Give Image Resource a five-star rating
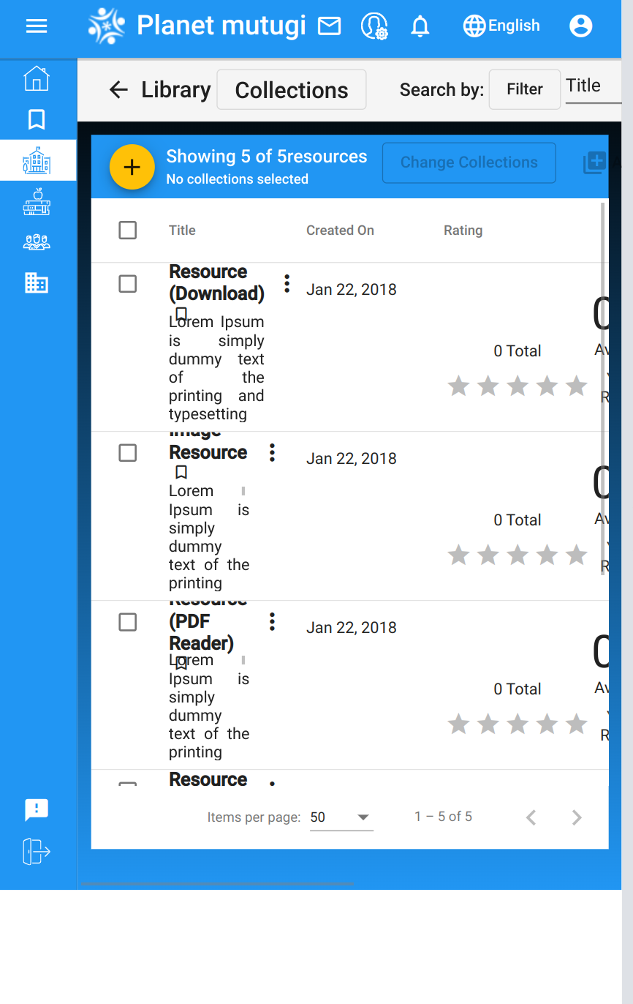633x1004 pixels. [576, 555]
